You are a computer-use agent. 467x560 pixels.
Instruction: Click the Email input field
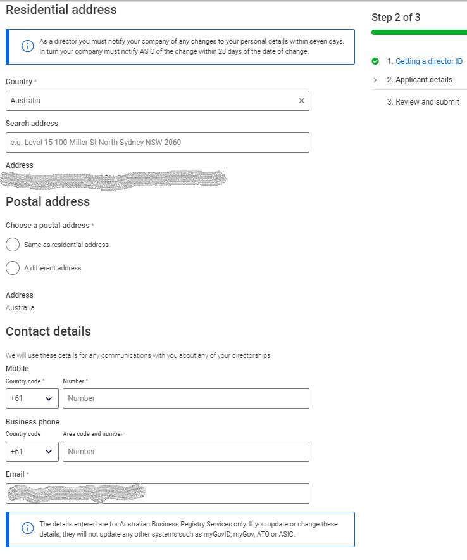158,493
